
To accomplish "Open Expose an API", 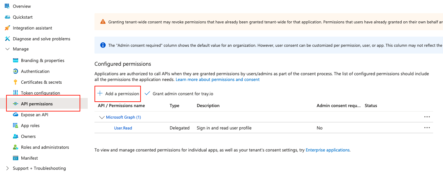I will point(35,115).
